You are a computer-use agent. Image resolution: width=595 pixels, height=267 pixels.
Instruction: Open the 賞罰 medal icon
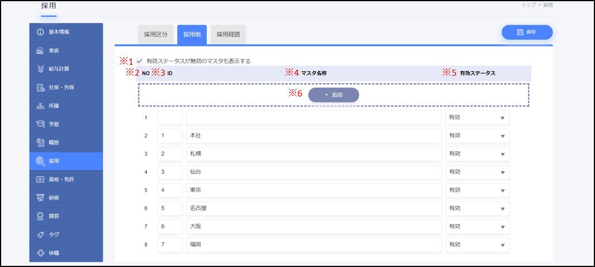click(x=40, y=216)
